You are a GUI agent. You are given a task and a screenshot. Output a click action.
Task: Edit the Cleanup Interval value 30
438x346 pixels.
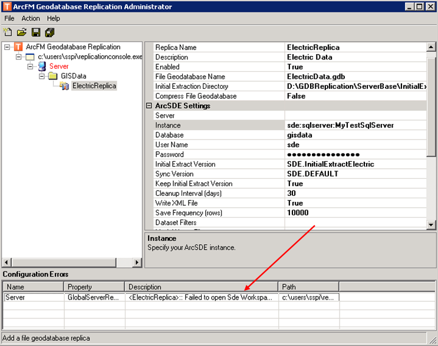tap(355, 193)
